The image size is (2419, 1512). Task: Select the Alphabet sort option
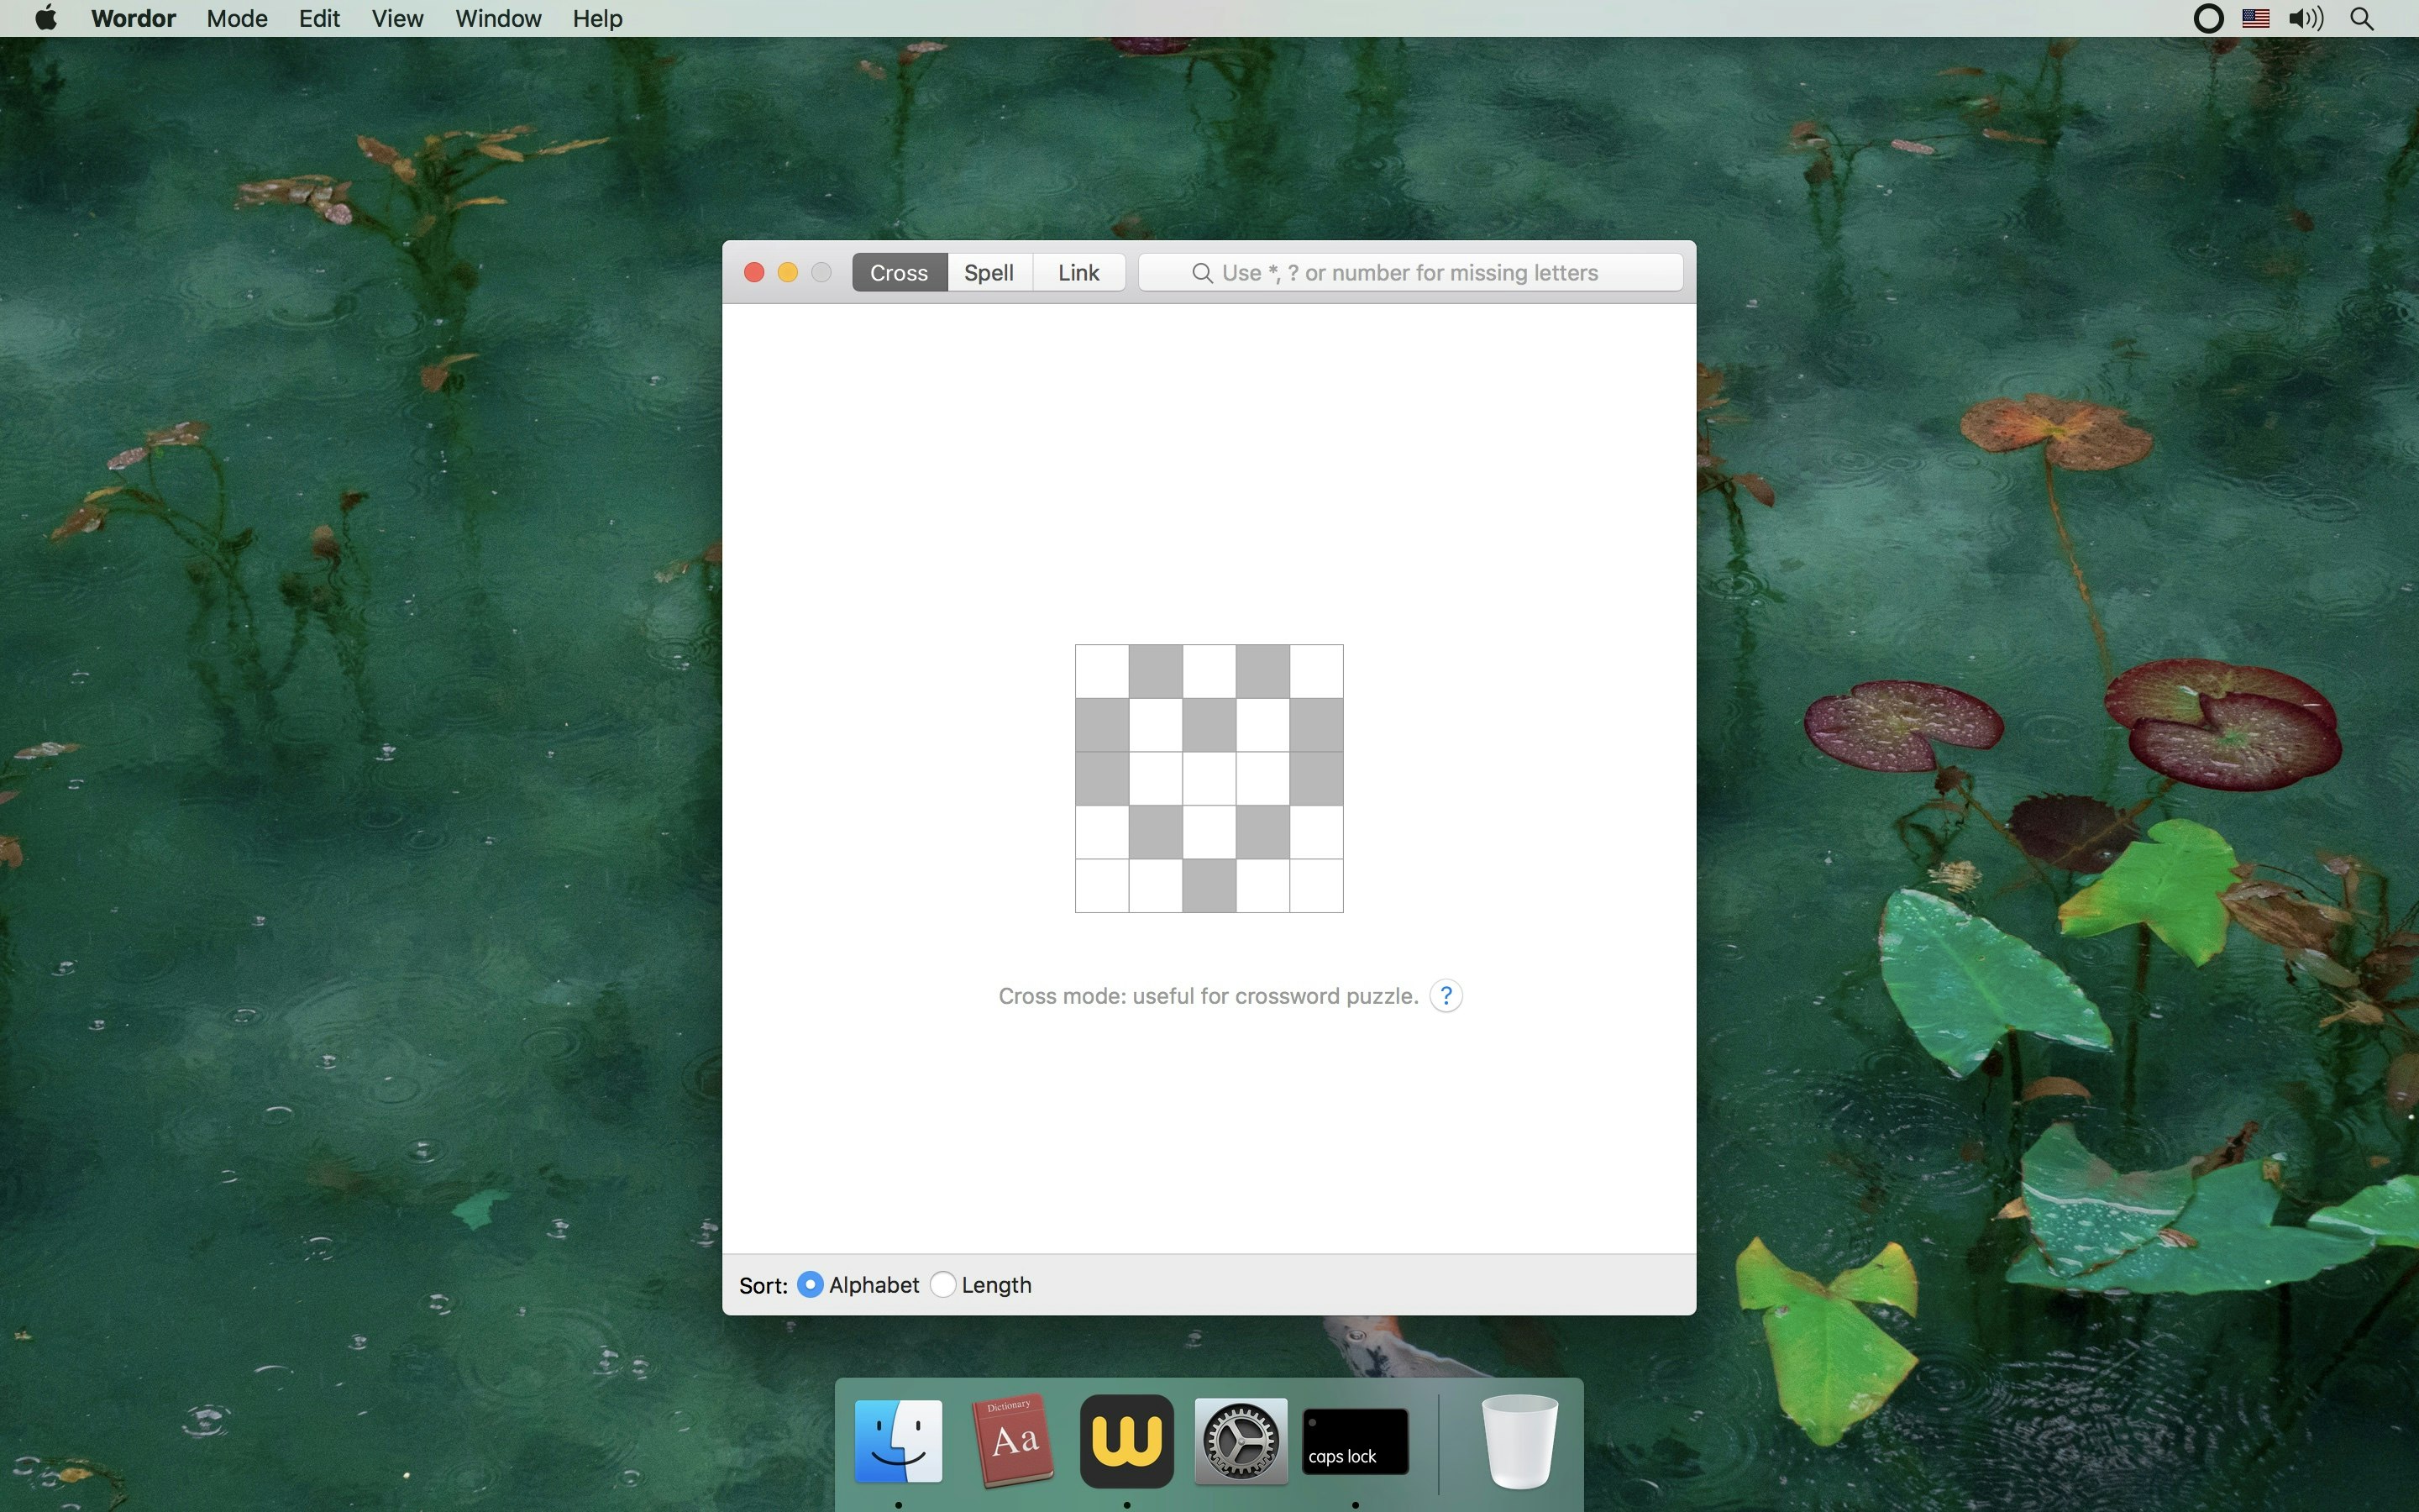tap(811, 1285)
